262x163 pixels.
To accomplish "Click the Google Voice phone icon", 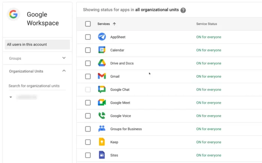I will [102, 116].
